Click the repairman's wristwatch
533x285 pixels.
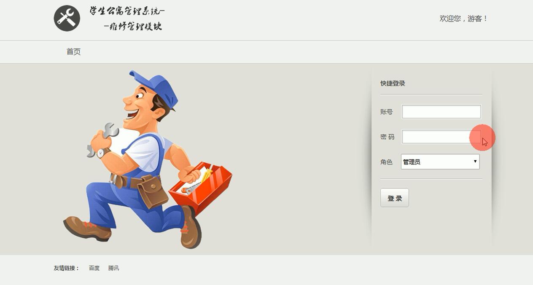[102, 153]
